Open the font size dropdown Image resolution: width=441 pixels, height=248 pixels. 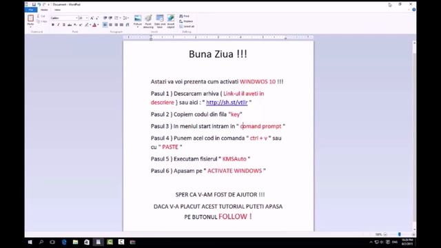coord(87,18)
